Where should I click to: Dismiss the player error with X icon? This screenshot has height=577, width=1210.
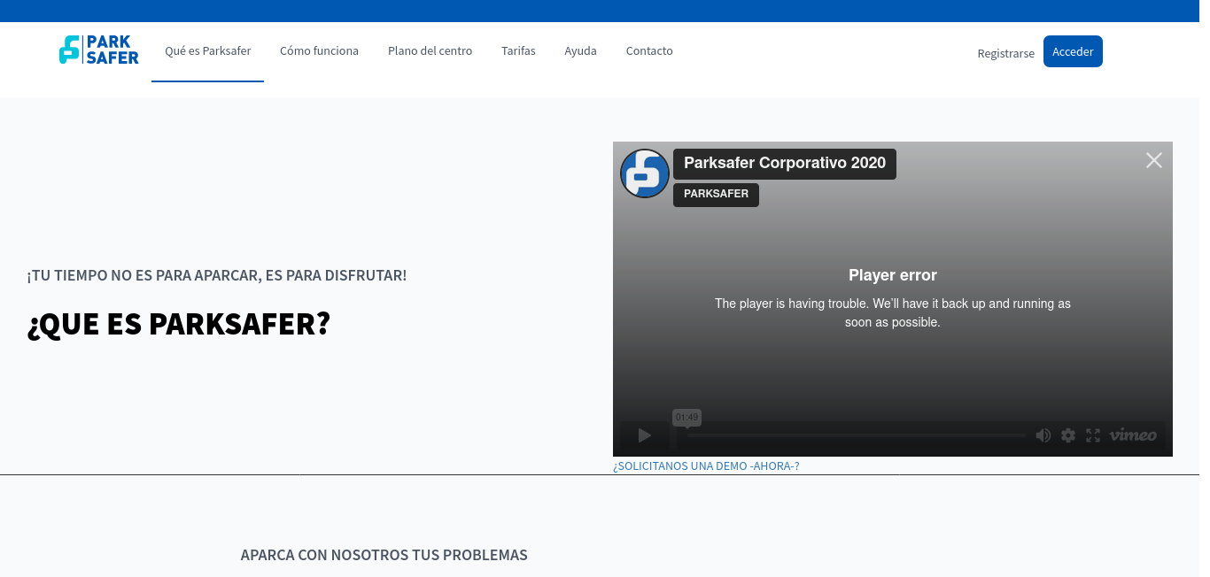[1153, 160]
